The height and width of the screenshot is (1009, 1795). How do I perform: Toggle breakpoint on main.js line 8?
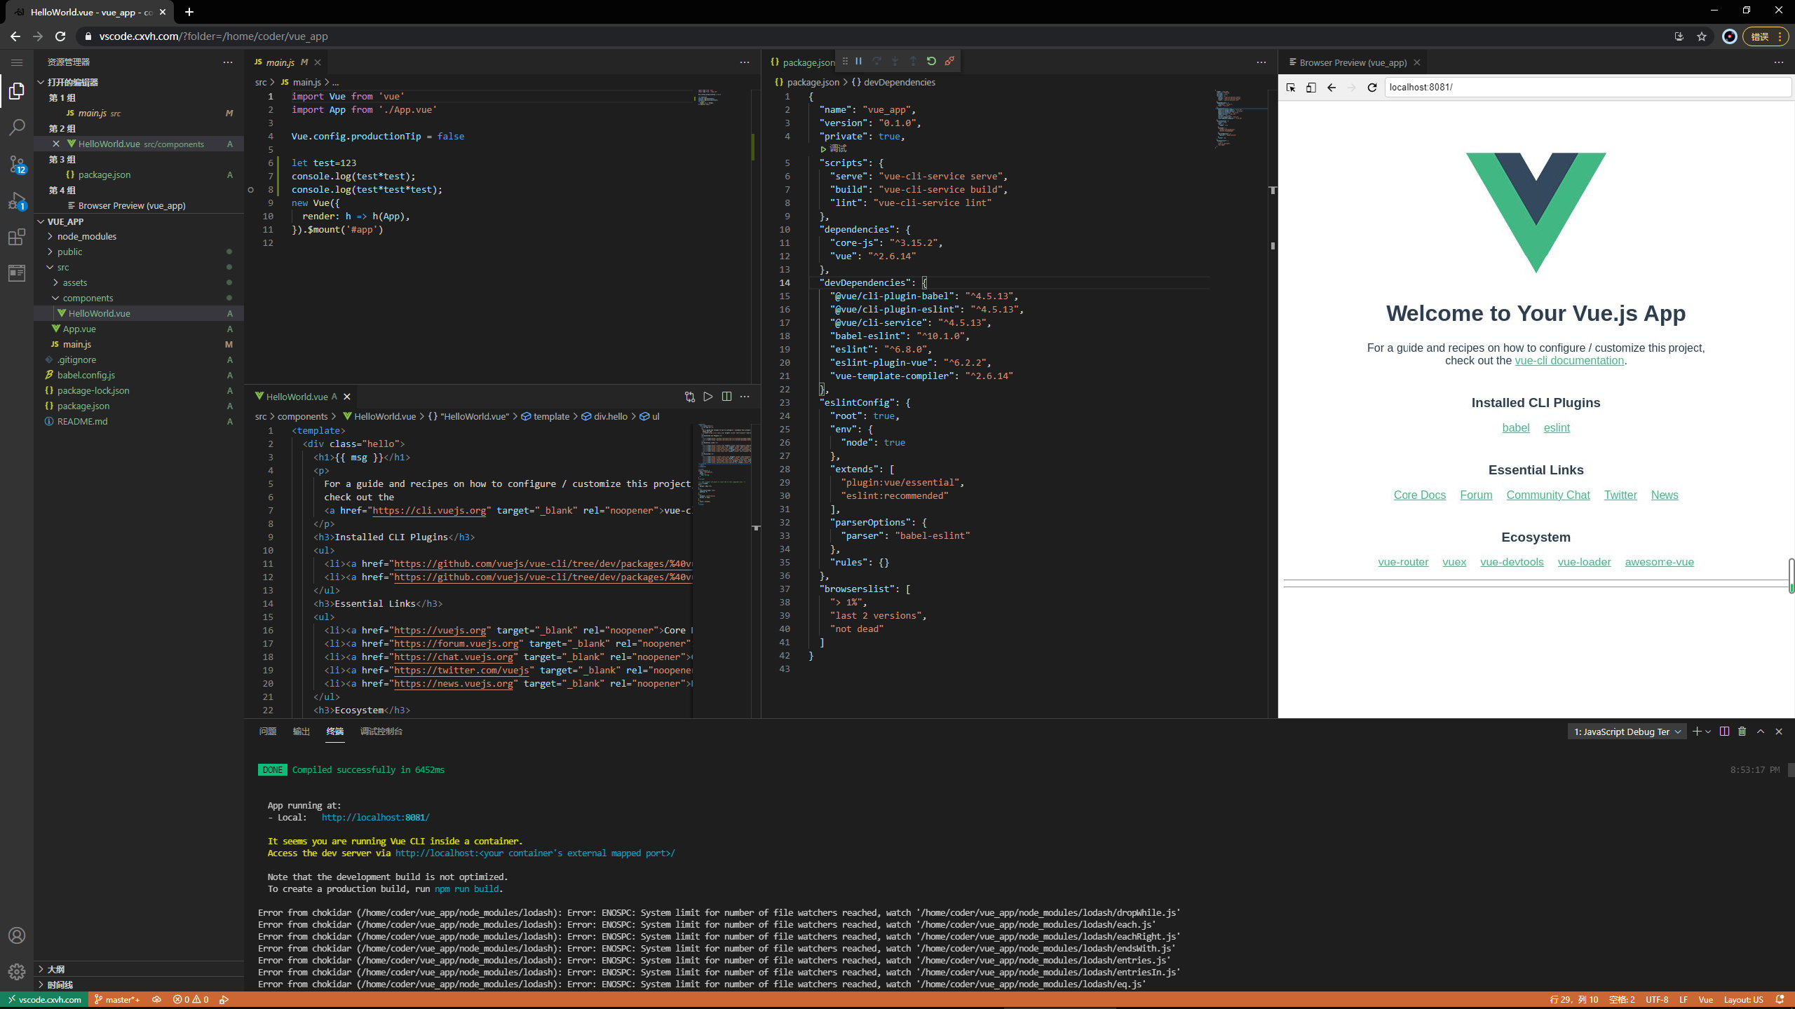(251, 190)
